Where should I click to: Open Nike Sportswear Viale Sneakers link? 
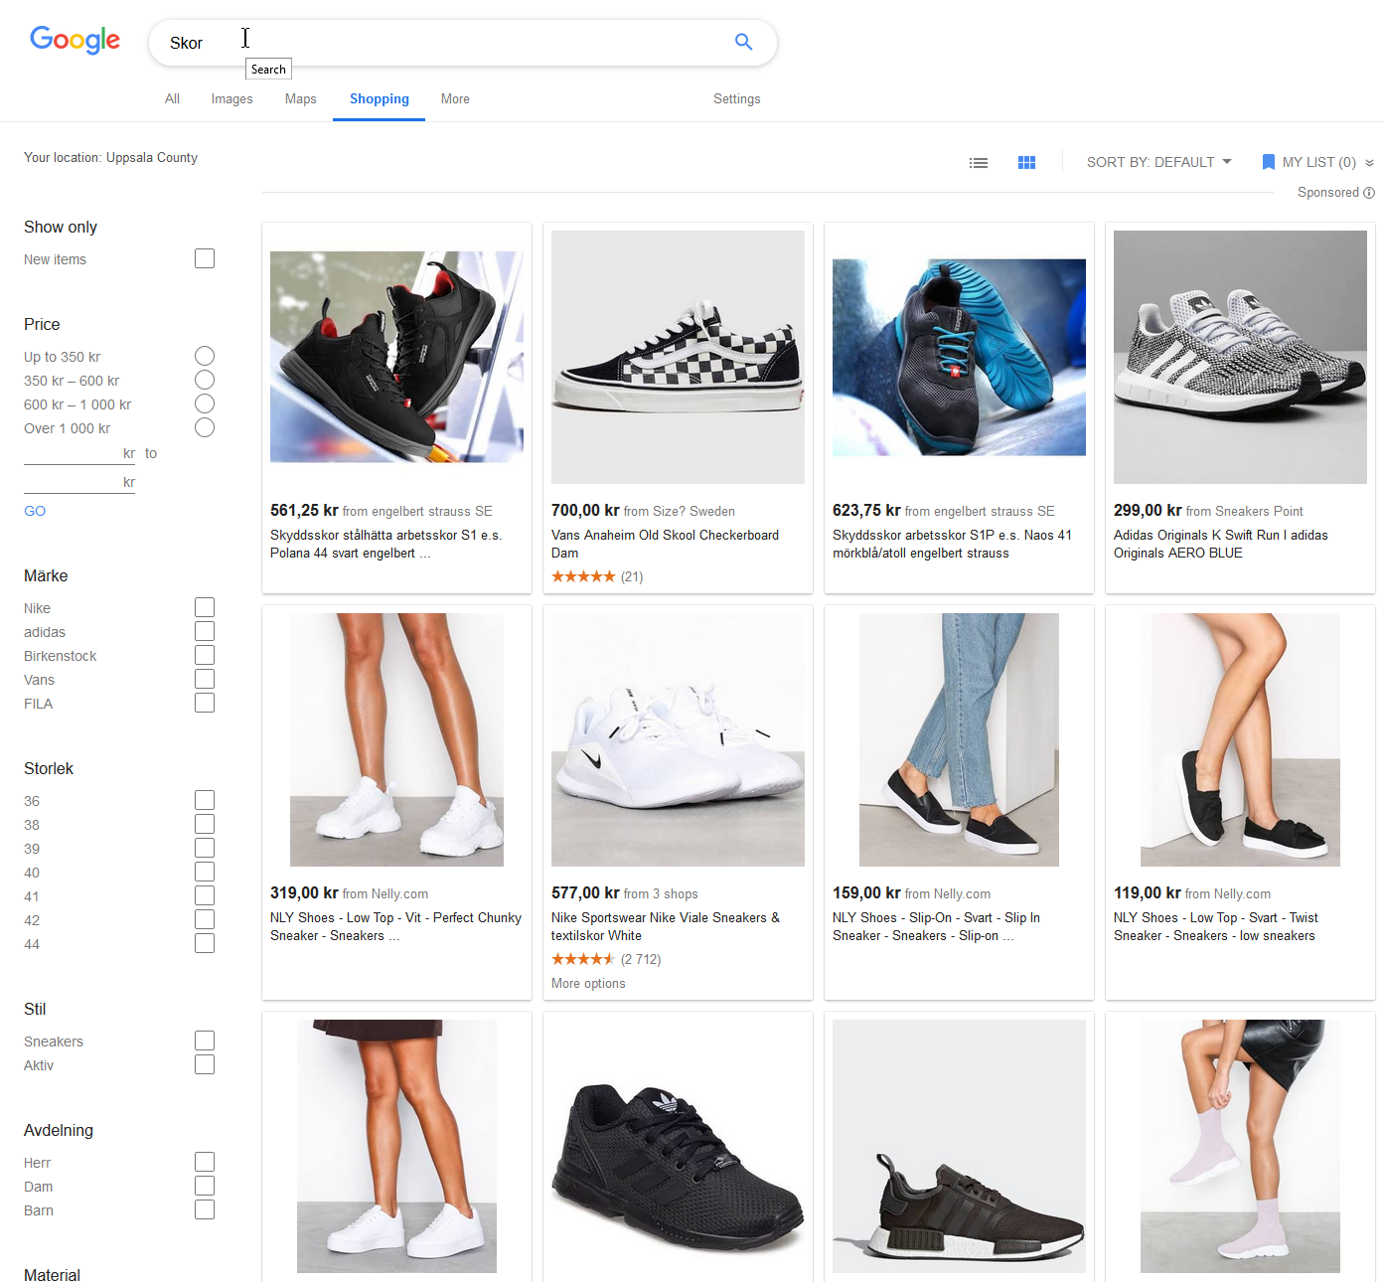[x=666, y=926]
